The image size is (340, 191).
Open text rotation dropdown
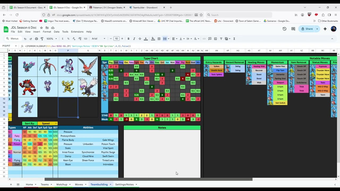(196, 39)
